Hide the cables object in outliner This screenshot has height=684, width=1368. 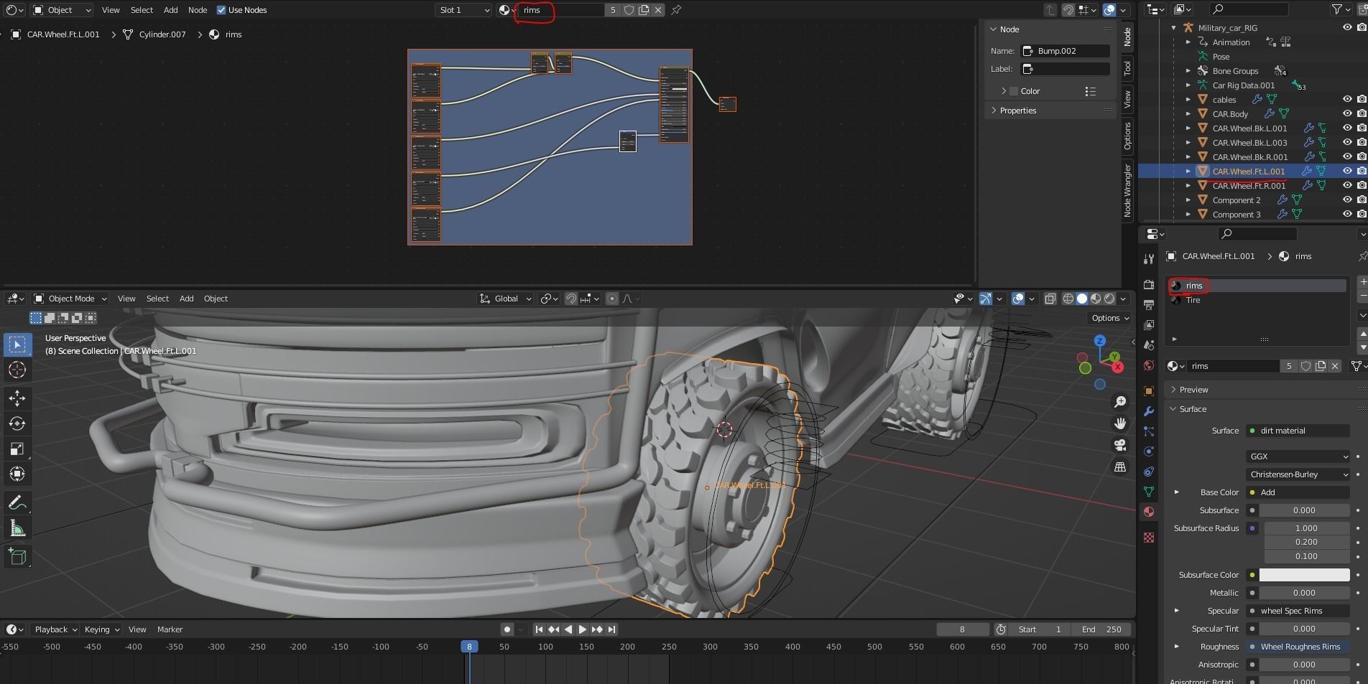(1347, 99)
